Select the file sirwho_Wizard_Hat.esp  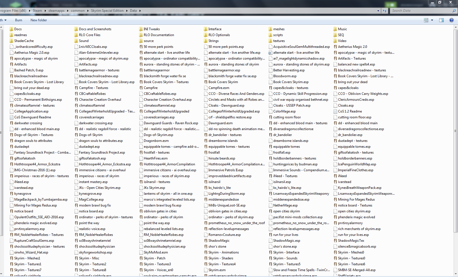[31, 252]
